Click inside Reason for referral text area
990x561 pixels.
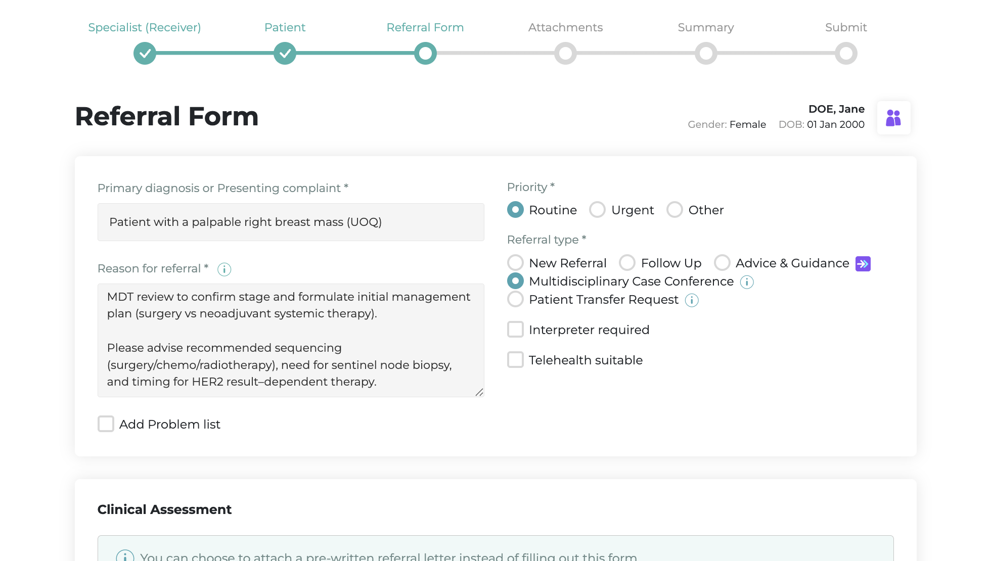(x=291, y=340)
